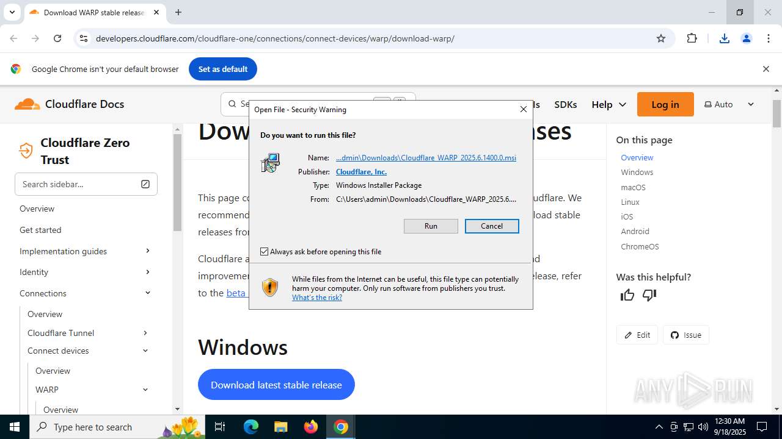Expand Cloudflare Tunnel sidebar item

click(x=145, y=333)
